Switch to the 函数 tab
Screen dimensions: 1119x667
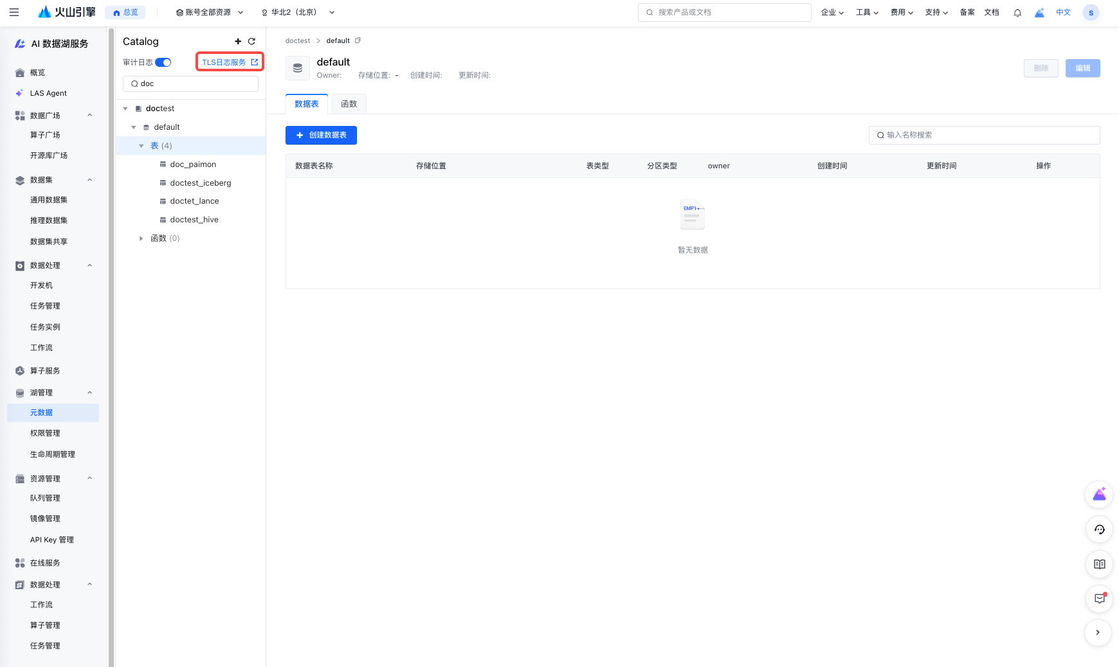349,104
